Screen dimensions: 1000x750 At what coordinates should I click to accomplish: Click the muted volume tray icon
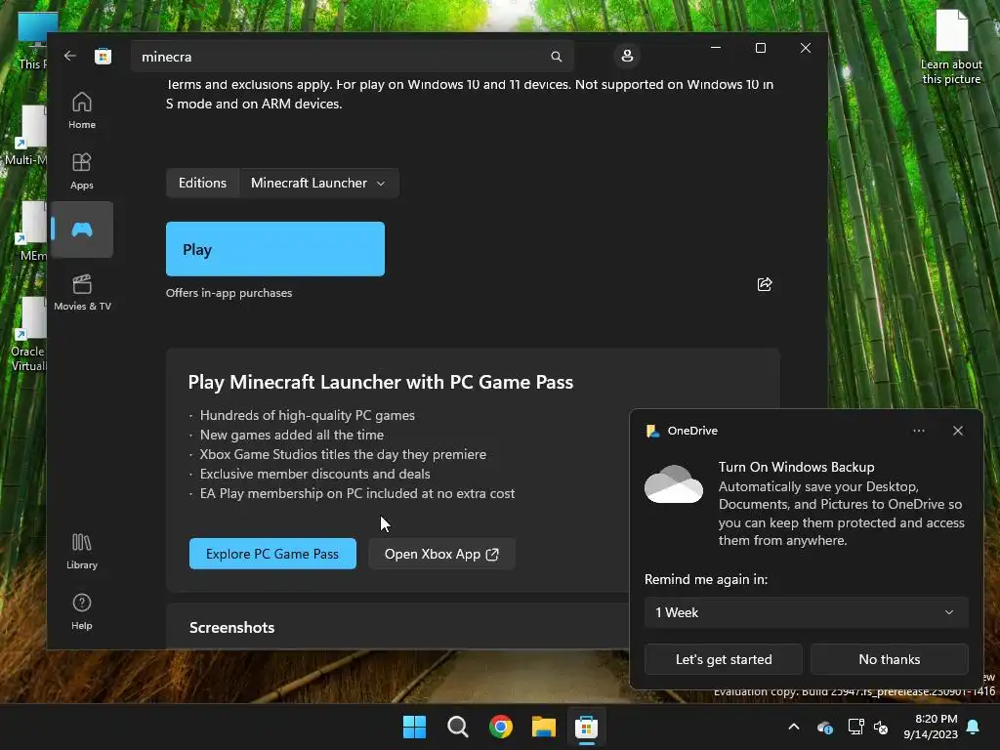[x=881, y=727]
